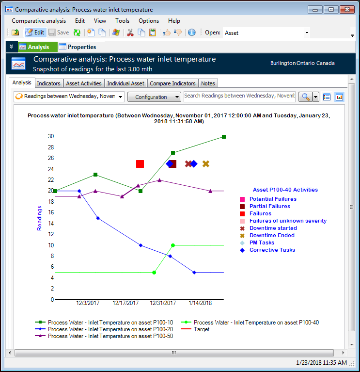Click the thumbs up icon
Viewport: 360px width, 372px height.
coord(166,32)
